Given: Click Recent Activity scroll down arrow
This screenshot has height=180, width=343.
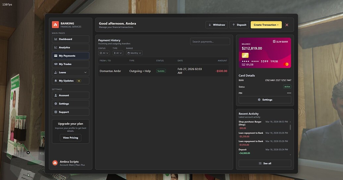Looking at the screenshot, I should coord(290,155).
